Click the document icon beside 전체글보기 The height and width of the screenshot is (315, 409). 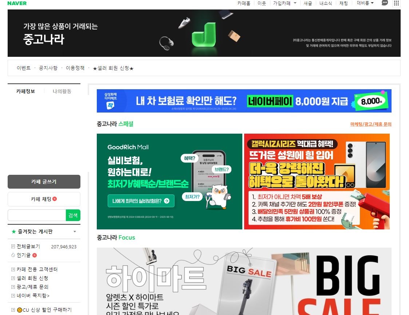(13, 247)
